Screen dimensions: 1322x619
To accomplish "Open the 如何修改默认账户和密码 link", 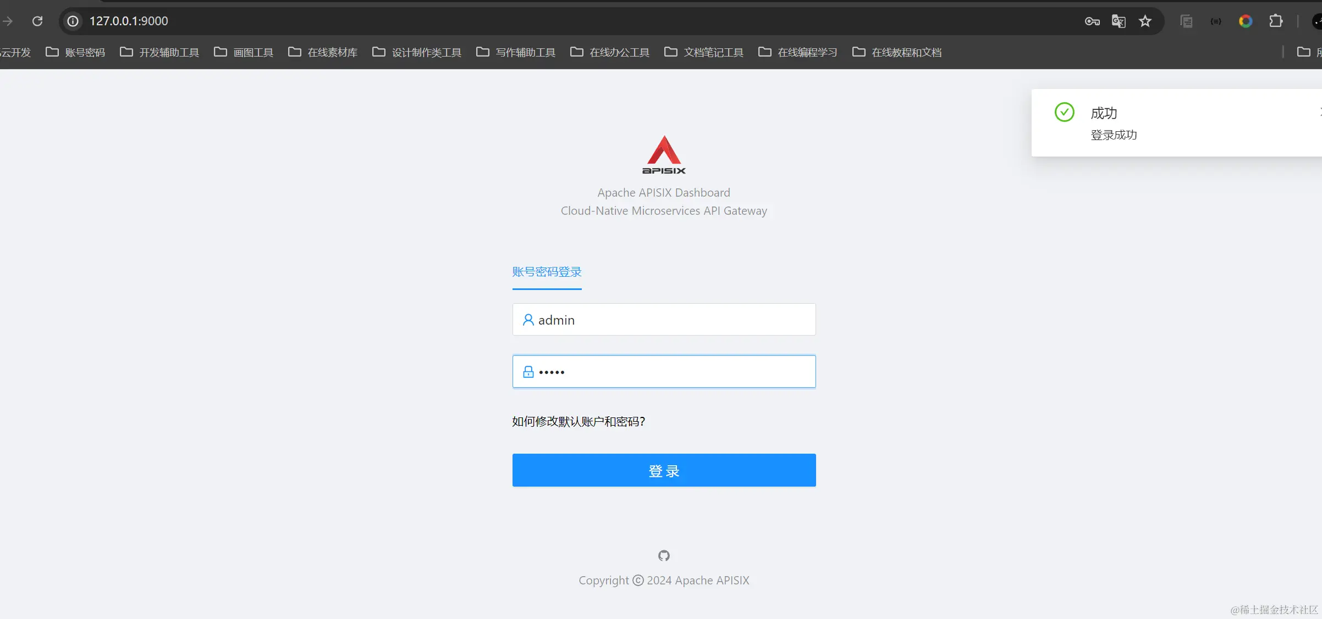I will click(578, 421).
